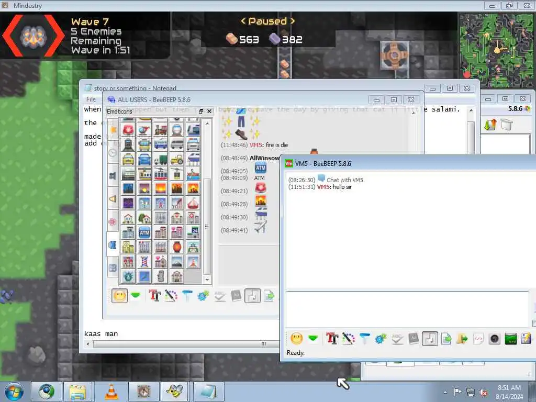536x402 pixels.
Task: Select the blue car emoticon
Action: coord(144,159)
